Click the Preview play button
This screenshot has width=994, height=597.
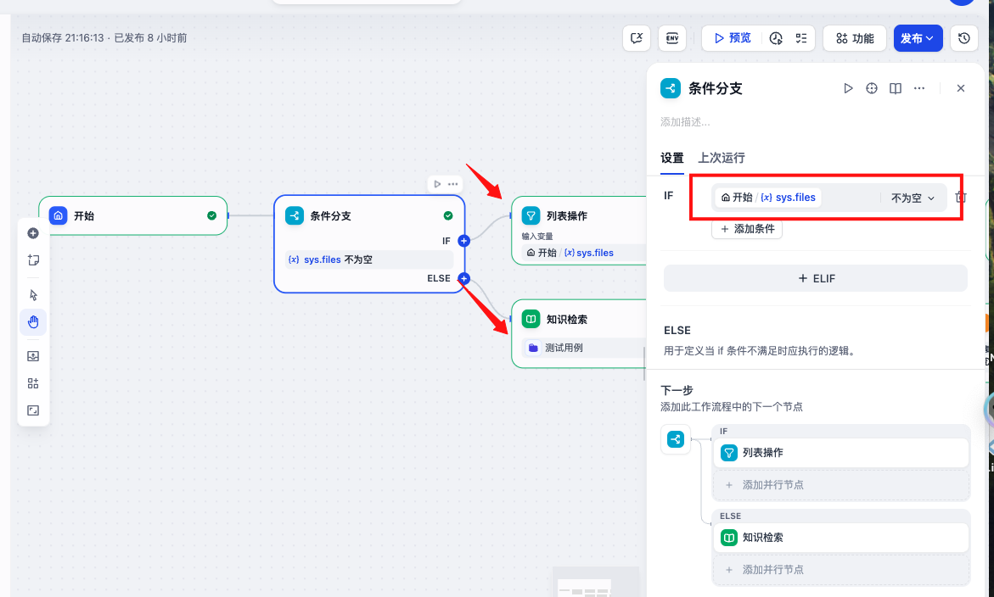[x=733, y=38]
